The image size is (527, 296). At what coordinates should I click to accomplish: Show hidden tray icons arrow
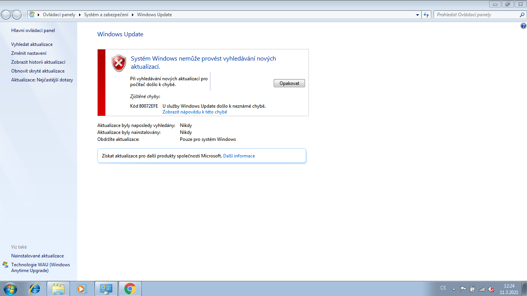point(454,289)
